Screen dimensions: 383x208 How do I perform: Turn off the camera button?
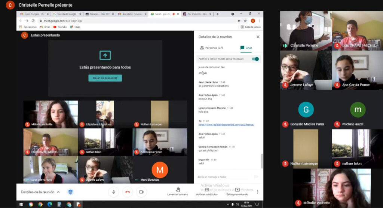click(x=141, y=192)
